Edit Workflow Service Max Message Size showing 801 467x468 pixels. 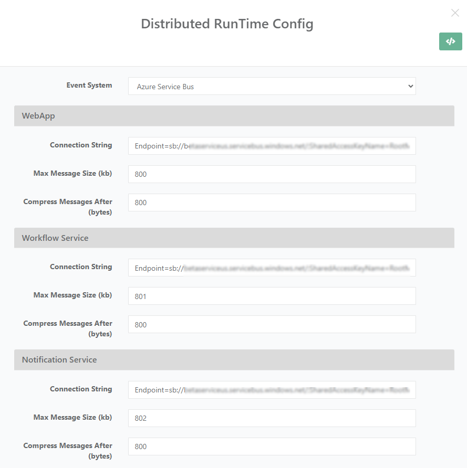tap(272, 296)
